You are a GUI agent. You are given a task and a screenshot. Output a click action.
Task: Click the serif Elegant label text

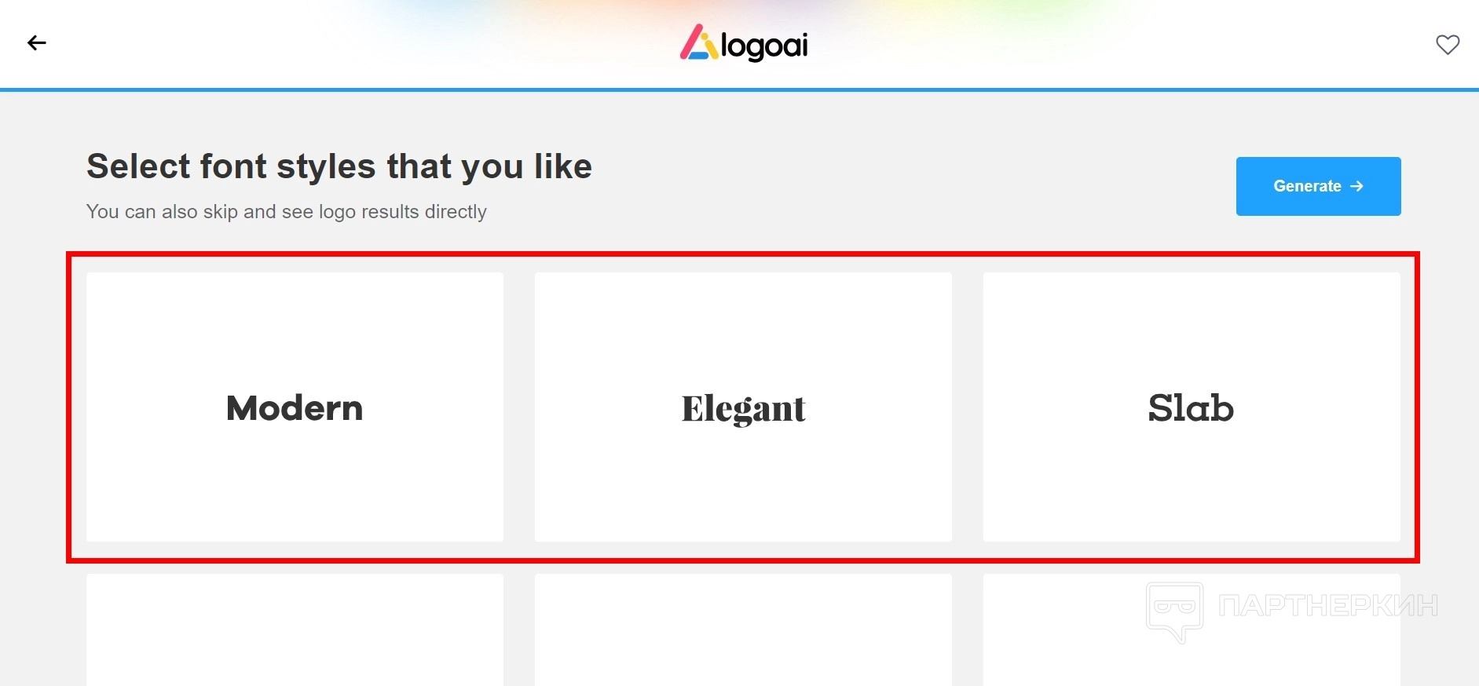743,409
